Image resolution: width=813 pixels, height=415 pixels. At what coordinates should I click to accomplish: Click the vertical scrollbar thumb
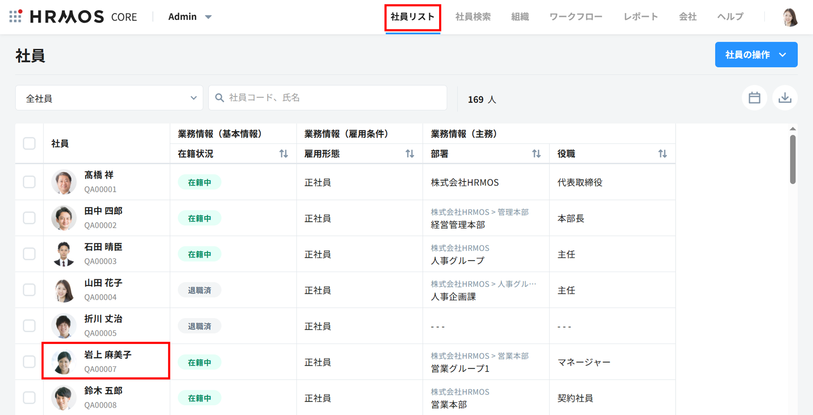pyautogui.click(x=792, y=159)
